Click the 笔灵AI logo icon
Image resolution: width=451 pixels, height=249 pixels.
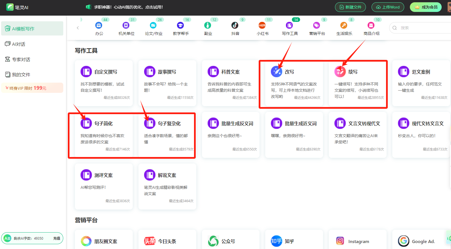(x=10, y=7)
